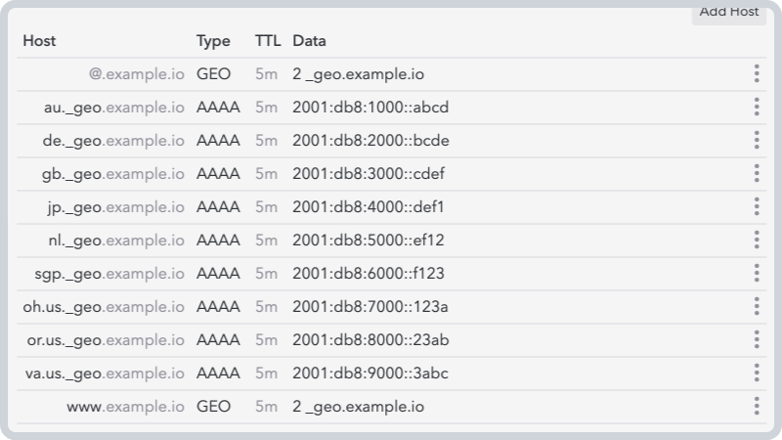Click the Add Host button
Image resolution: width=782 pixels, height=440 pixels.
[728, 14]
